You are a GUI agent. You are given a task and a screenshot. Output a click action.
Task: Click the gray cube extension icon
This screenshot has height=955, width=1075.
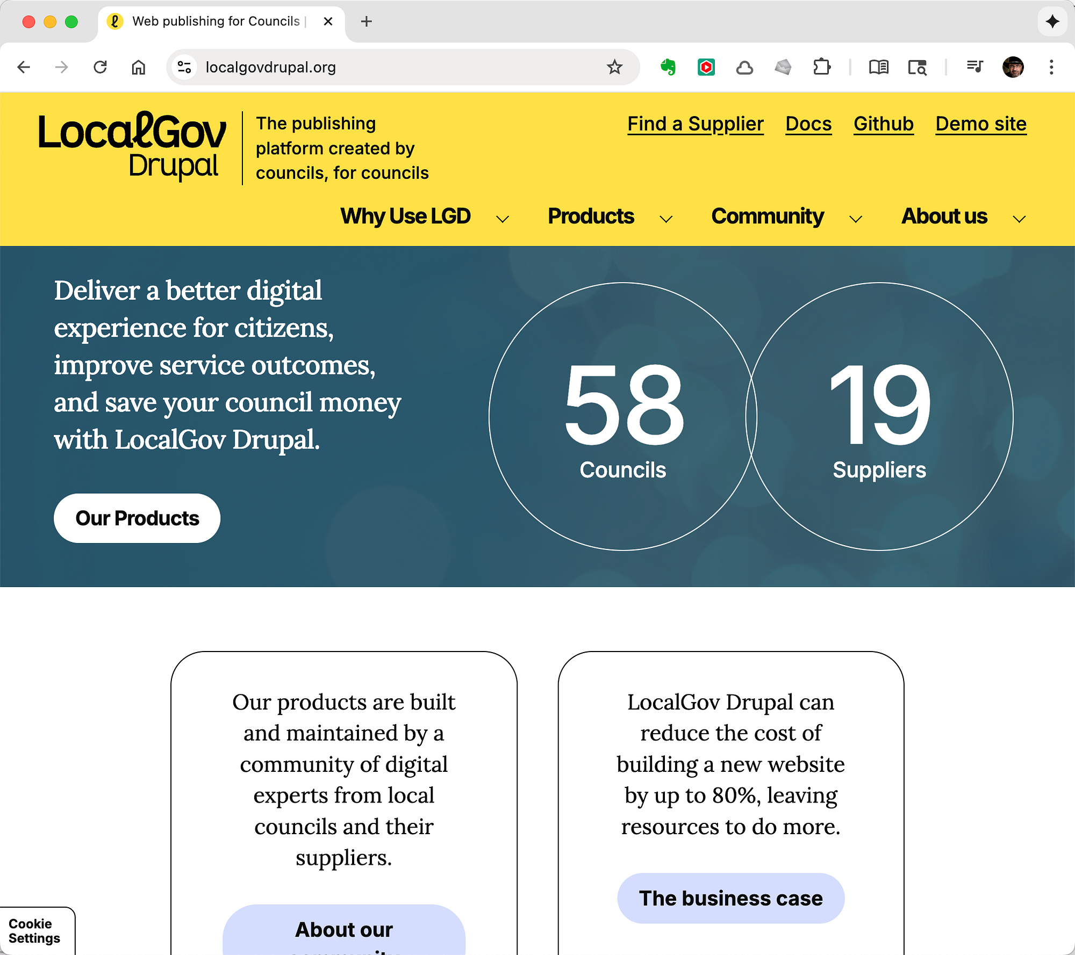(x=783, y=67)
